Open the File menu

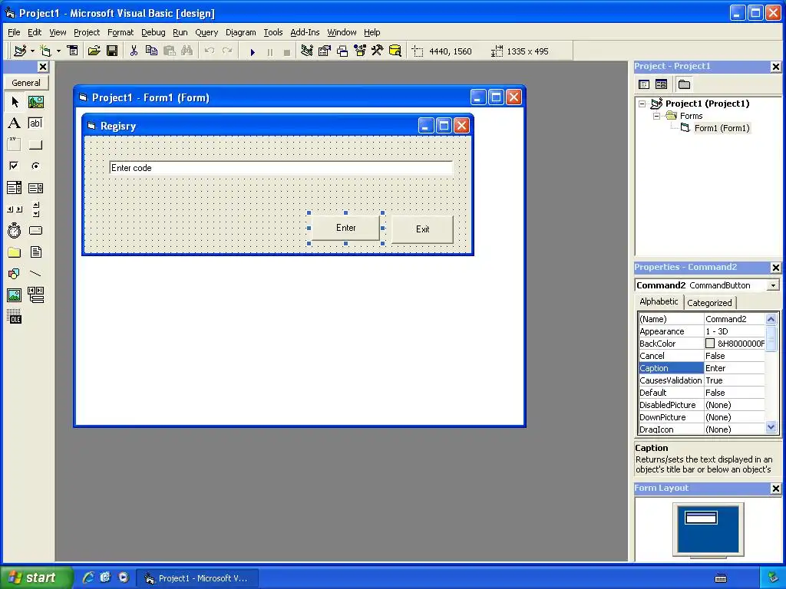coord(14,32)
